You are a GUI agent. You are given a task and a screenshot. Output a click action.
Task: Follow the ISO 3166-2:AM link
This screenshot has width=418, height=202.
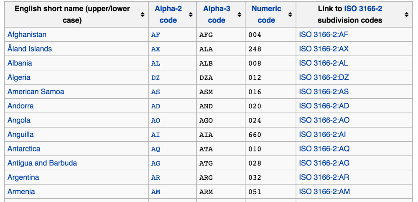(x=324, y=192)
